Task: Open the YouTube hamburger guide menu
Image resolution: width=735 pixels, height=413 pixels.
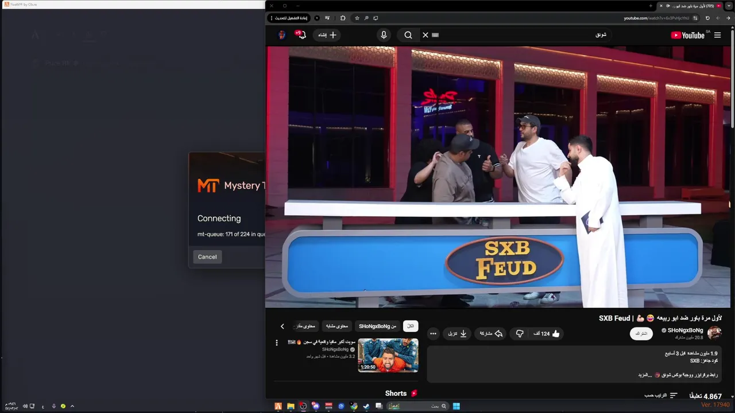Action: click(717, 35)
